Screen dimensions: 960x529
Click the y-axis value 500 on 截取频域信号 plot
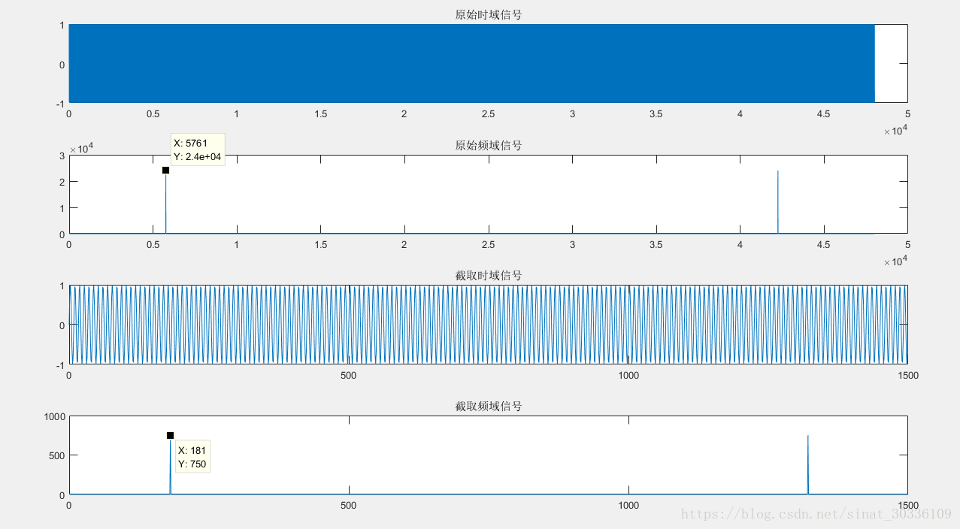[x=56, y=455]
